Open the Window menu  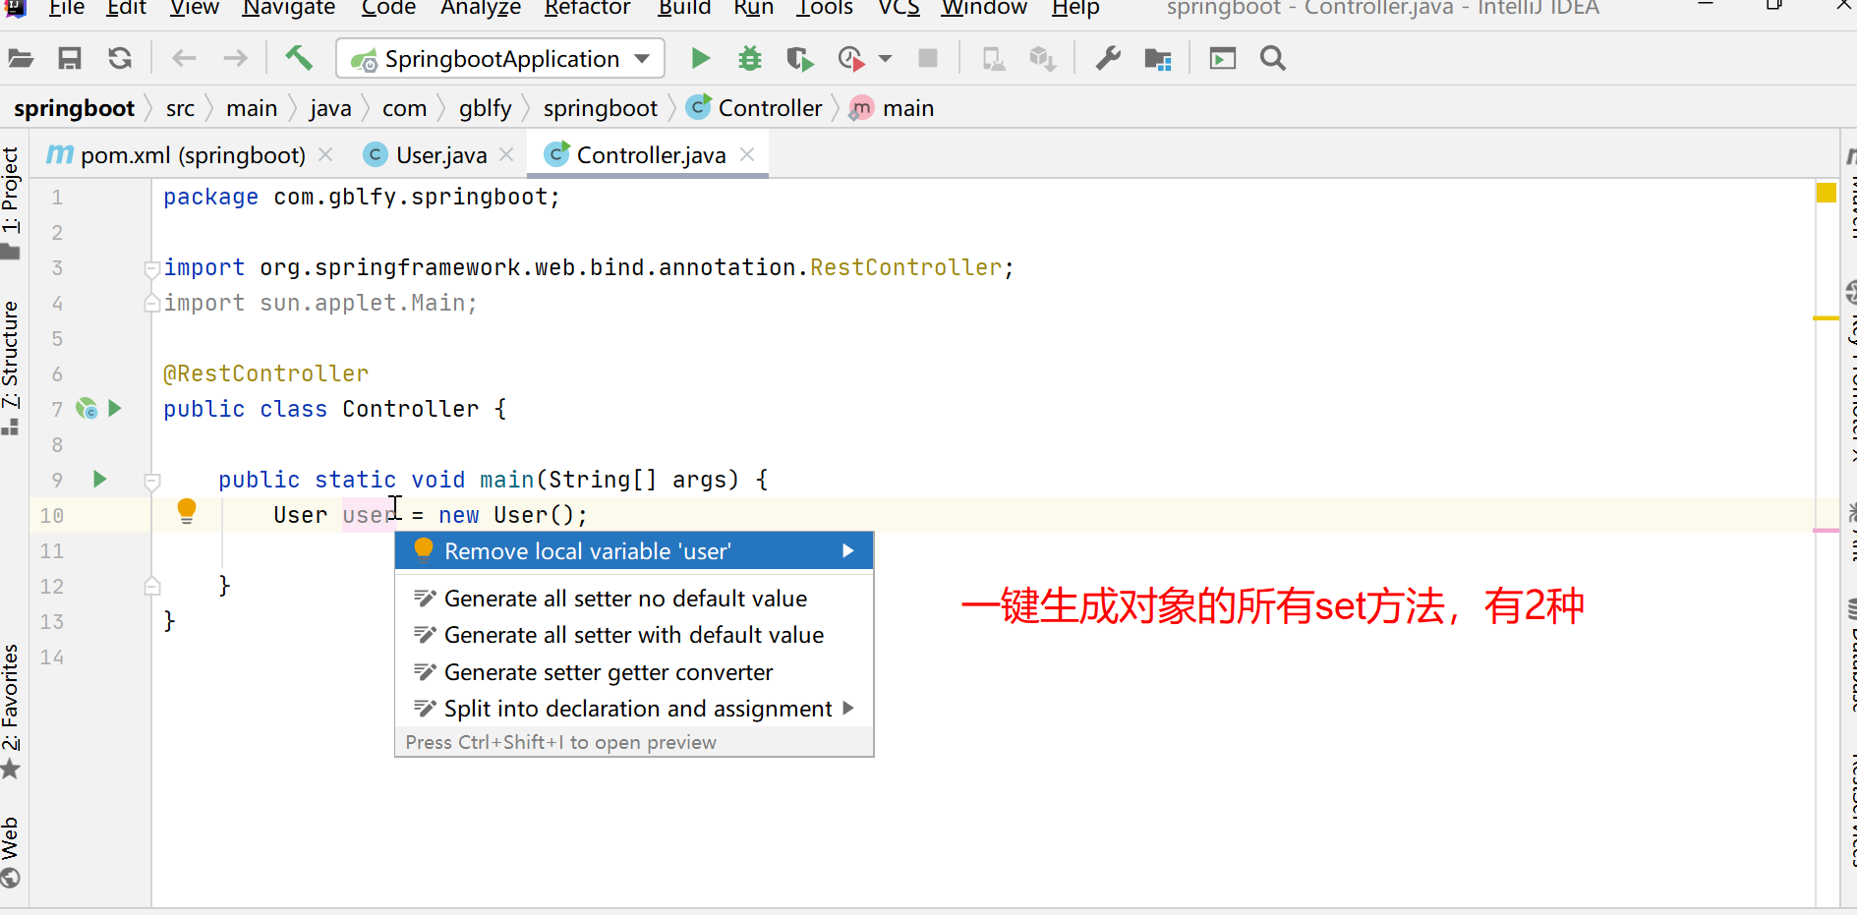(x=984, y=8)
